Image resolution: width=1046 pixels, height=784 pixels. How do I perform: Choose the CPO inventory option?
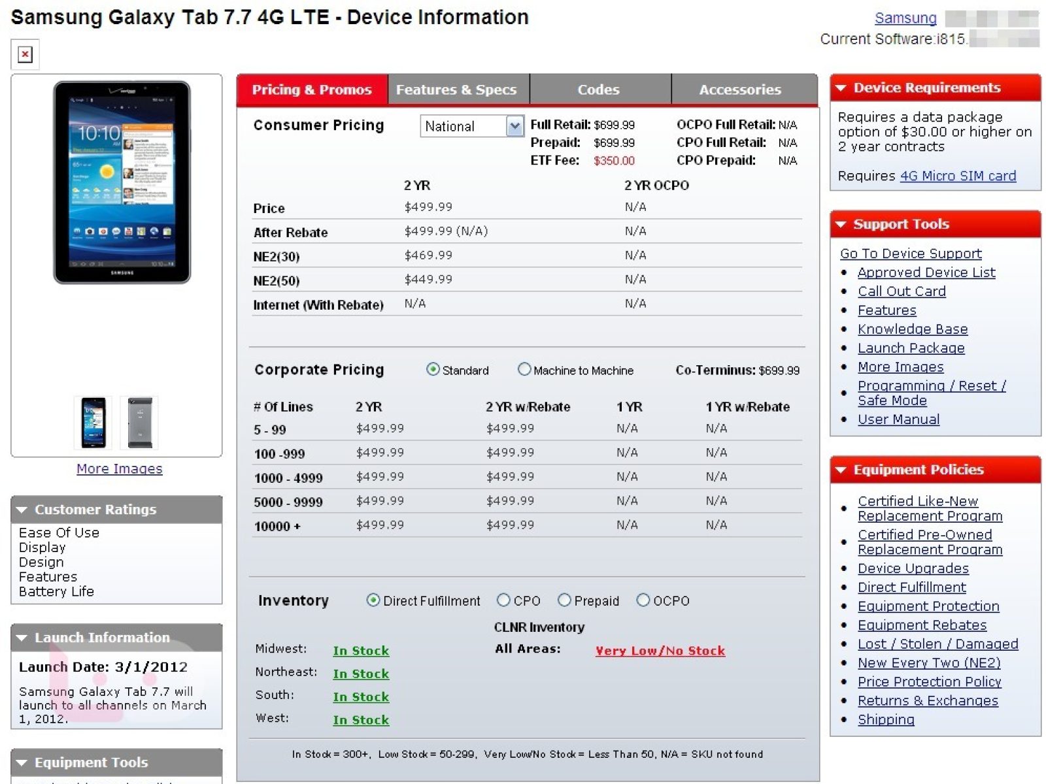click(x=503, y=600)
